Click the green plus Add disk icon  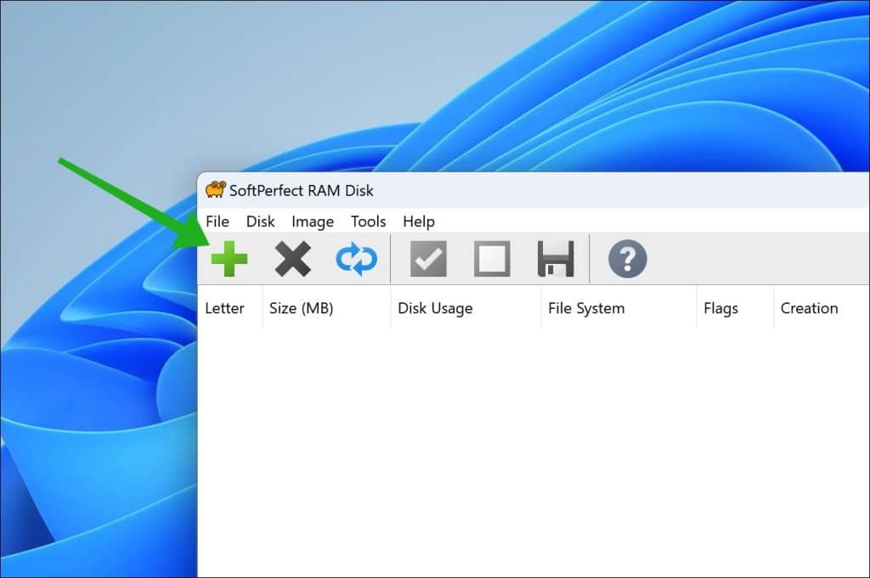[229, 259]
